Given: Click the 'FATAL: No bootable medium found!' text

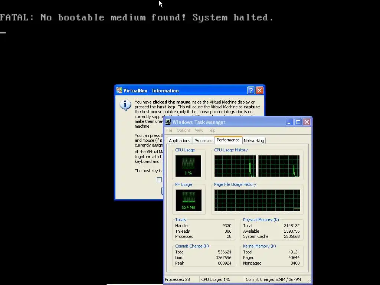Looking at the screenshot, I should click(x=93, y=17).
